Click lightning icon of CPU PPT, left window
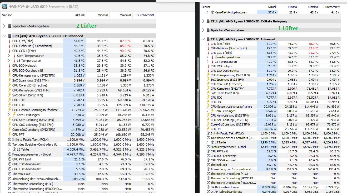Image resolution: width=347 pixels, height=193 pixels. coord(9,134)
